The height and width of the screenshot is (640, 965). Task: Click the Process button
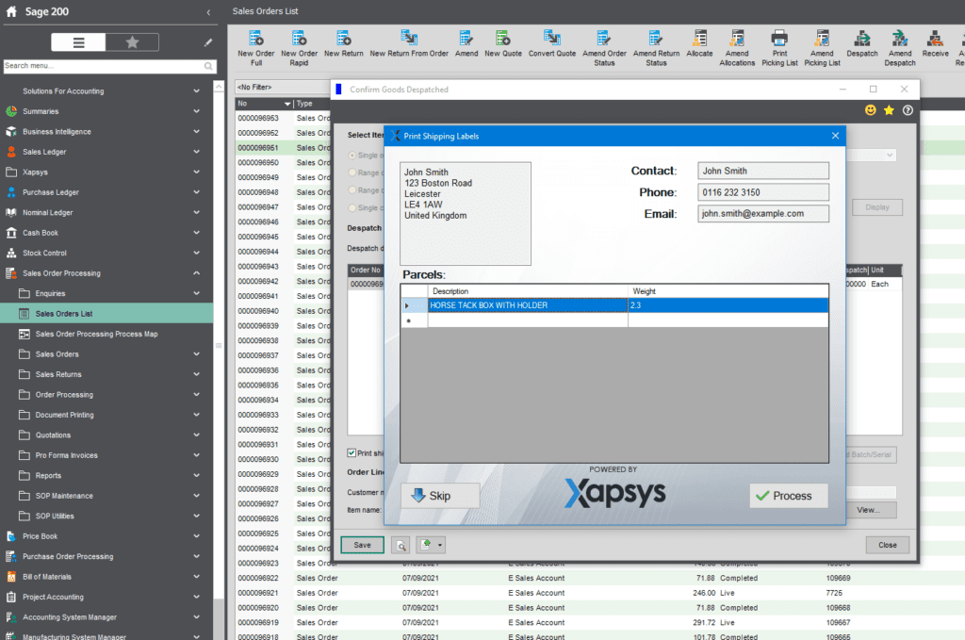[x=789, y=496]
